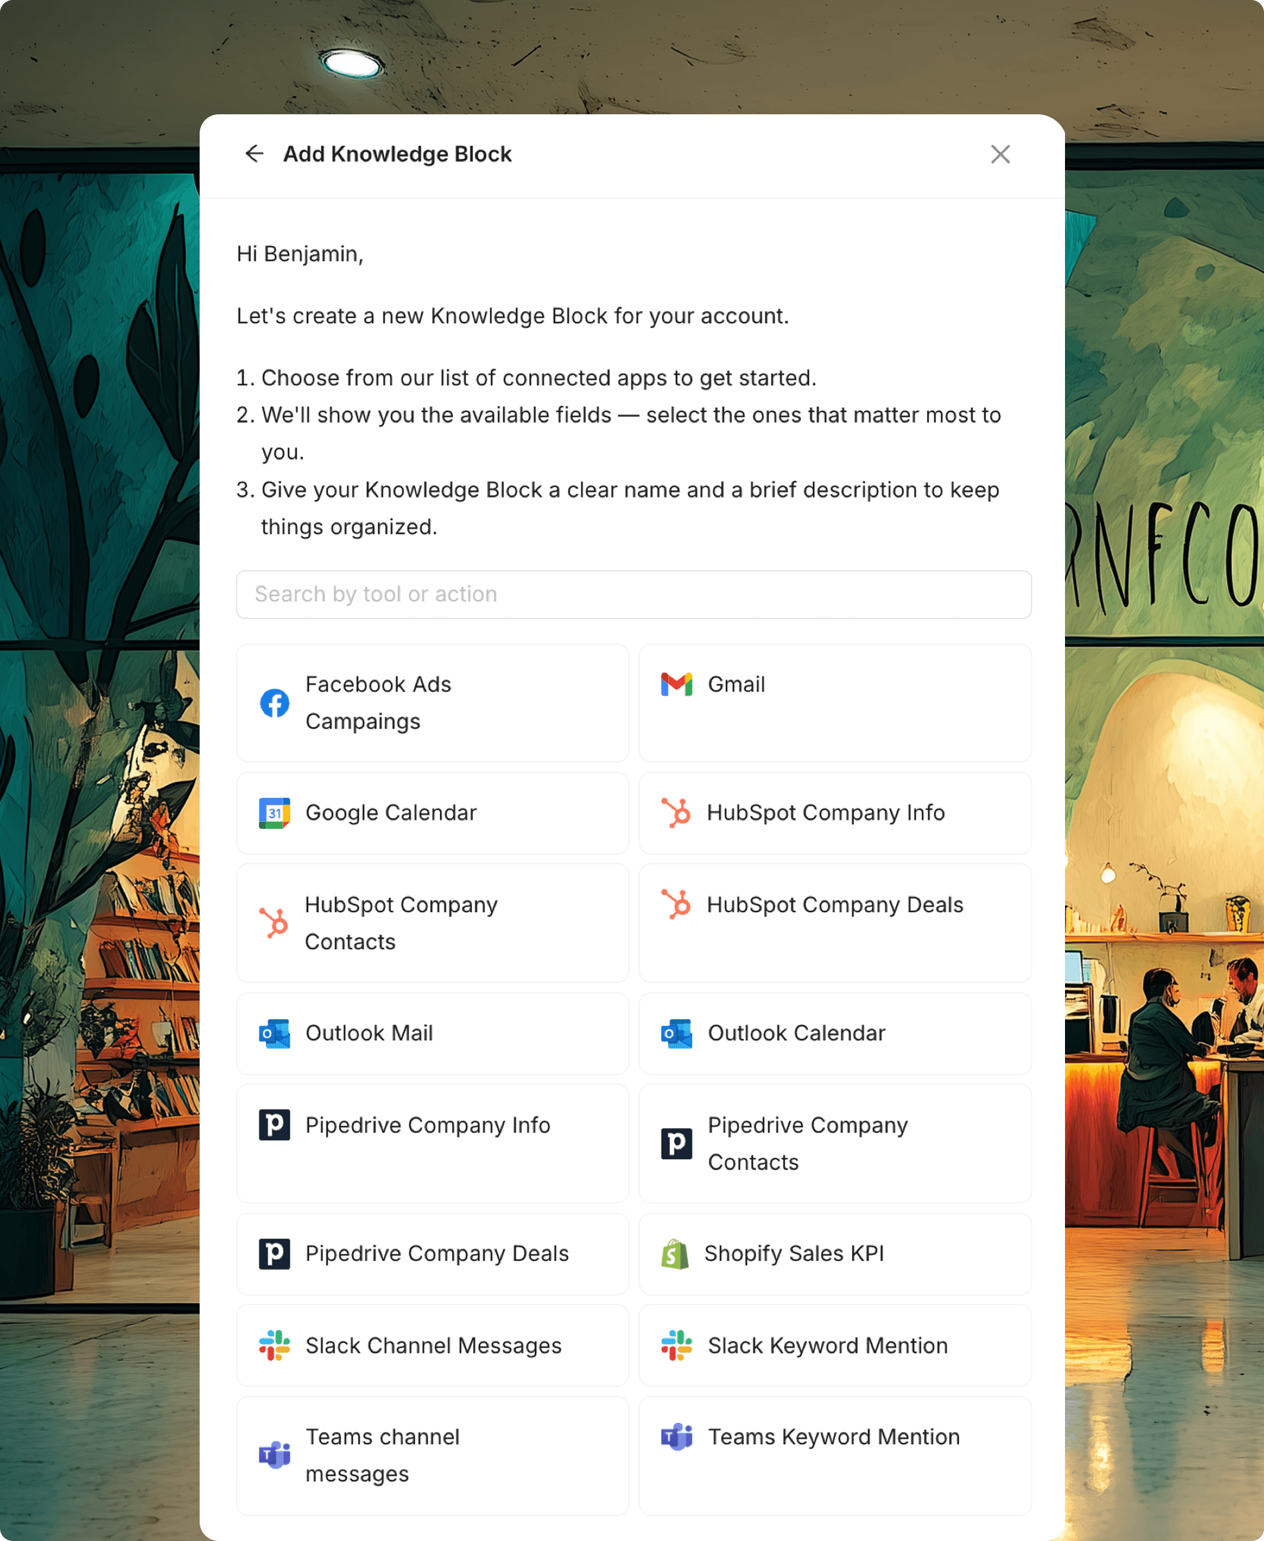This screenshot has height=1541, width=1264.
Task: Select Facebook Ads Campaings card
Action: coord(433,703)
